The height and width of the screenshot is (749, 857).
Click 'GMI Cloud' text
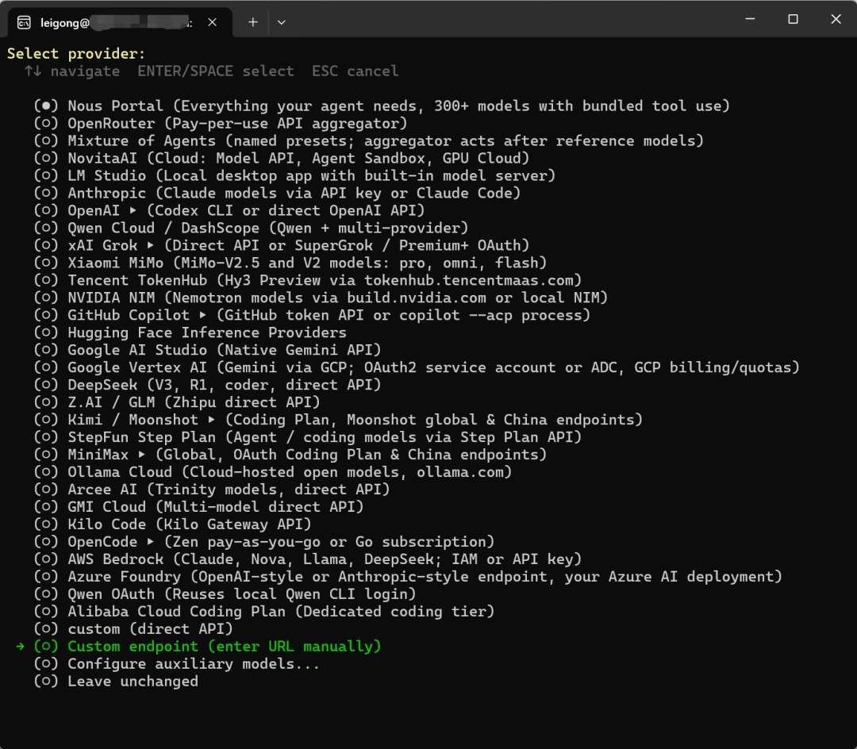106,507
